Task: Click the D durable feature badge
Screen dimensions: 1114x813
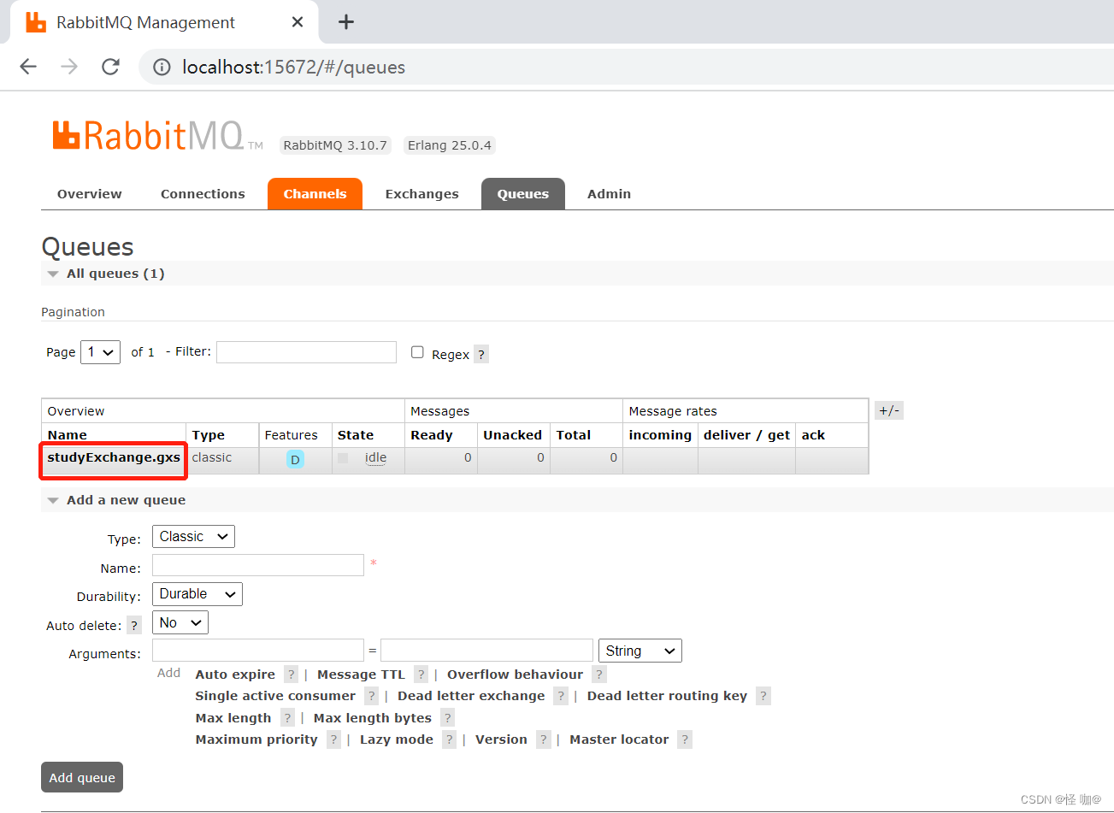Action: point(295,459)
